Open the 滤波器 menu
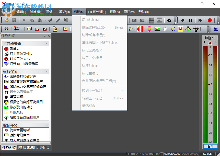Screen dimensions: 220x156 (x=36, y=12)
